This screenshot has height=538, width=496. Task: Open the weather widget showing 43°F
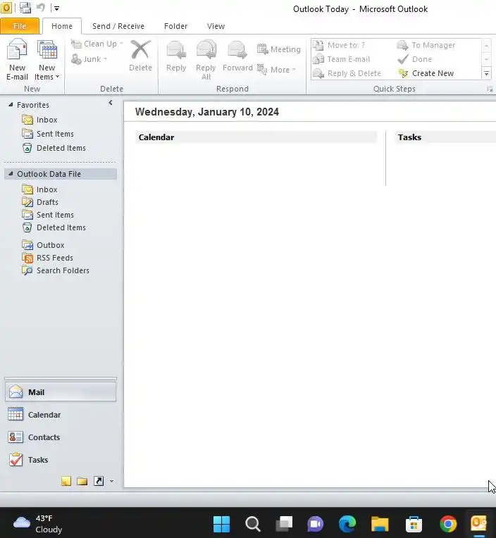point(38,524)
